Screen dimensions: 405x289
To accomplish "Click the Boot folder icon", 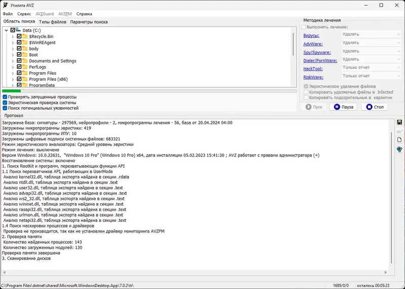I will [25, 55].
